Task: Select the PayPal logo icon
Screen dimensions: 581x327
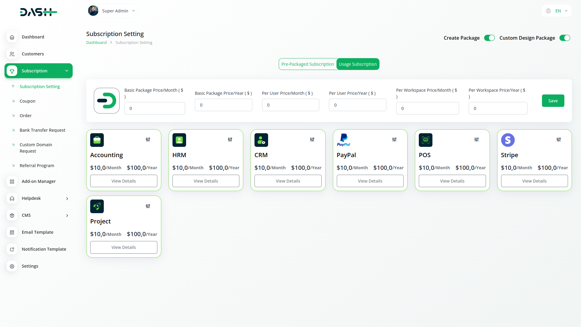Action: pos(343,140)
